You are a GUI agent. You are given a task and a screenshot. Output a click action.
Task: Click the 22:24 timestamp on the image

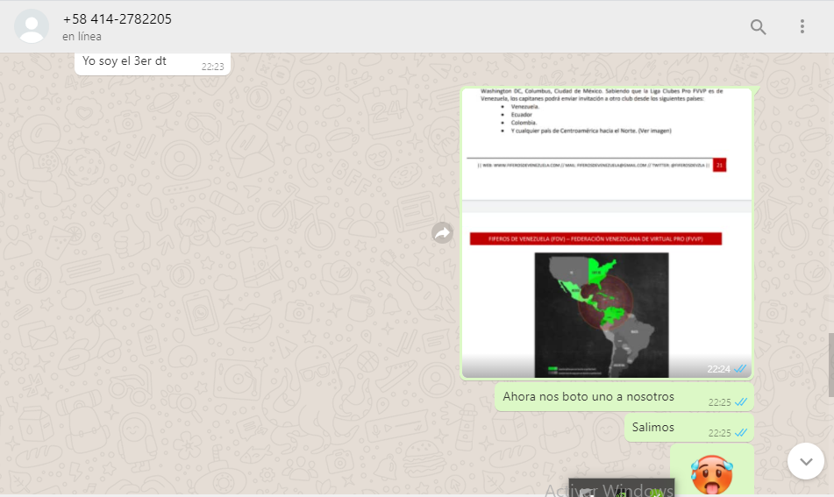[718, 369]
